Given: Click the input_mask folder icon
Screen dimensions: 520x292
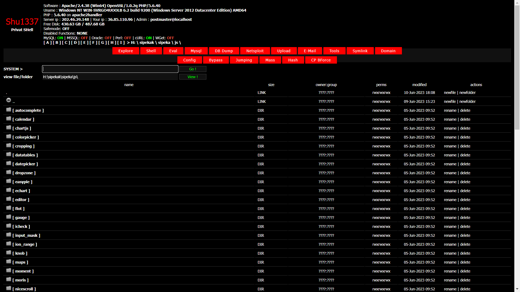Looking at the screenshot, I should coord(9,235).
